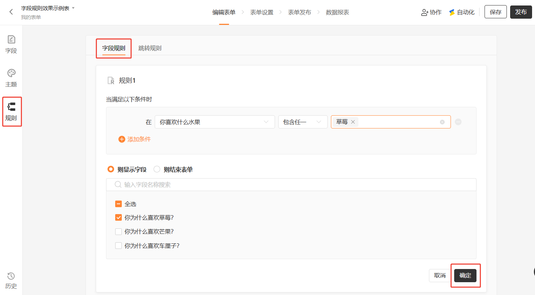
Task: Go to the 表单设置 step
Action: point(261,12)
